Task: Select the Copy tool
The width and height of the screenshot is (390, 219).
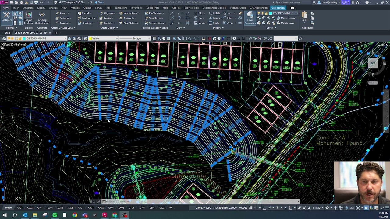Action: [199, 18]
